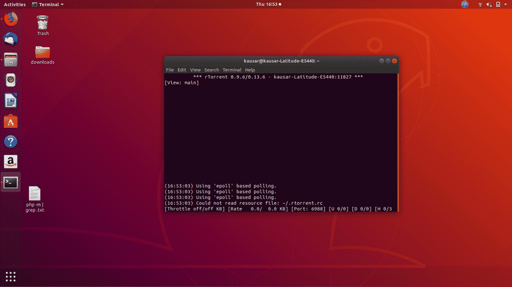The width and height of the screenshot is (512, 287).
Task: Select the php -m | grep .txt file
Action: [35, 199]
